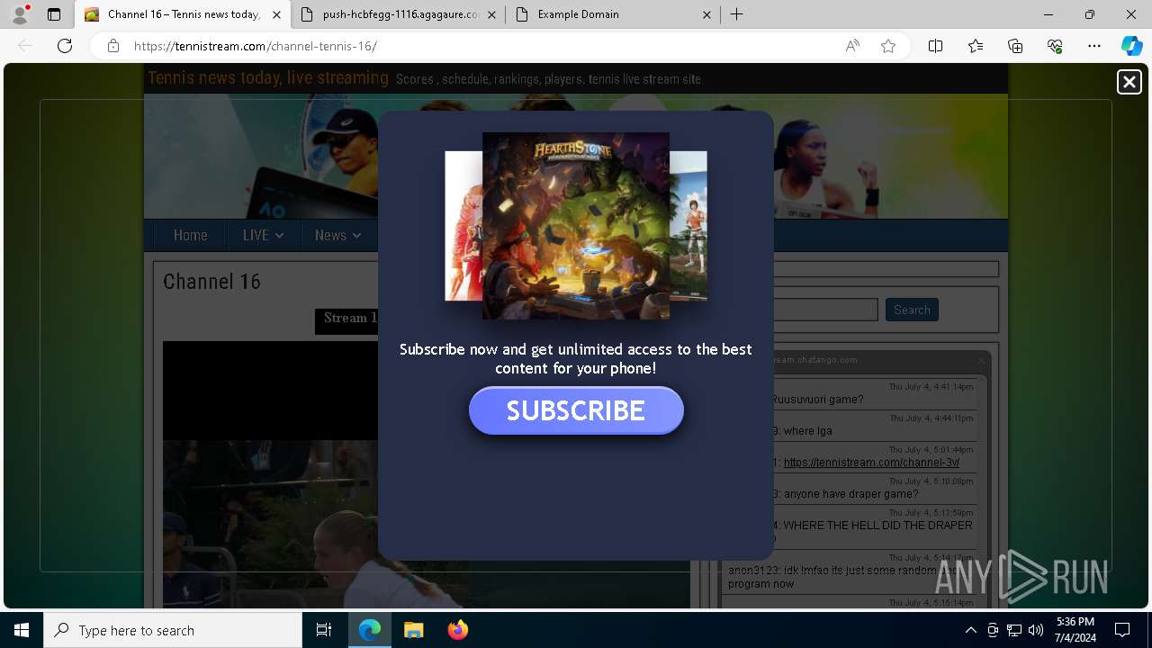Open a new browser tab
This screenshot has height=648, width=1152.
click(736, 14)
